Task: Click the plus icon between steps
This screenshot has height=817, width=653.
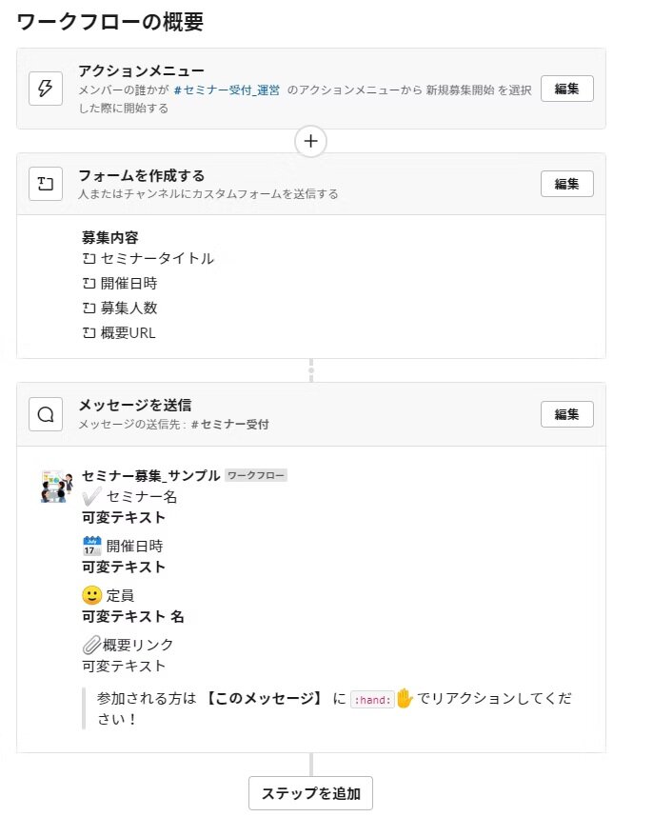Action: click(x=310, y=141)
